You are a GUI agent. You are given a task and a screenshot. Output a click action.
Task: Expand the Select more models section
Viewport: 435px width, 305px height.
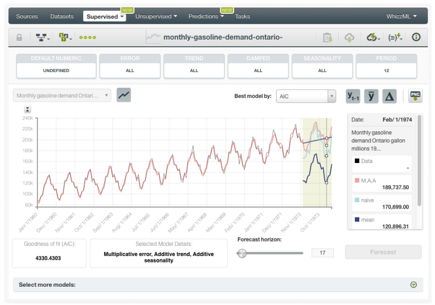click(413, 285)
